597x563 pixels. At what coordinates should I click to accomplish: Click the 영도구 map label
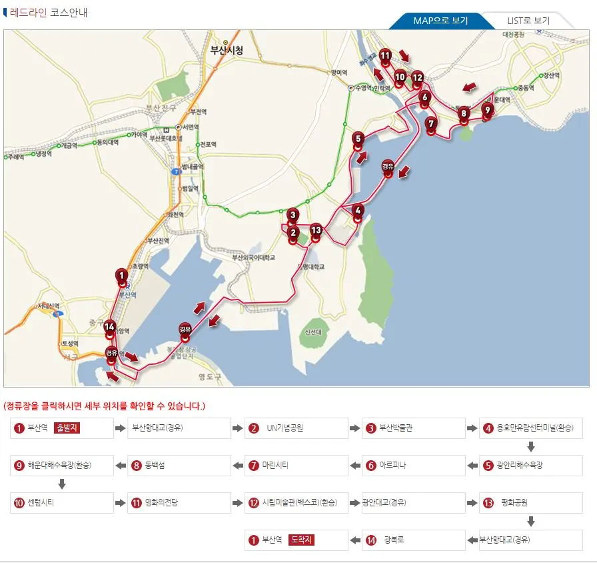coord(209,377)
